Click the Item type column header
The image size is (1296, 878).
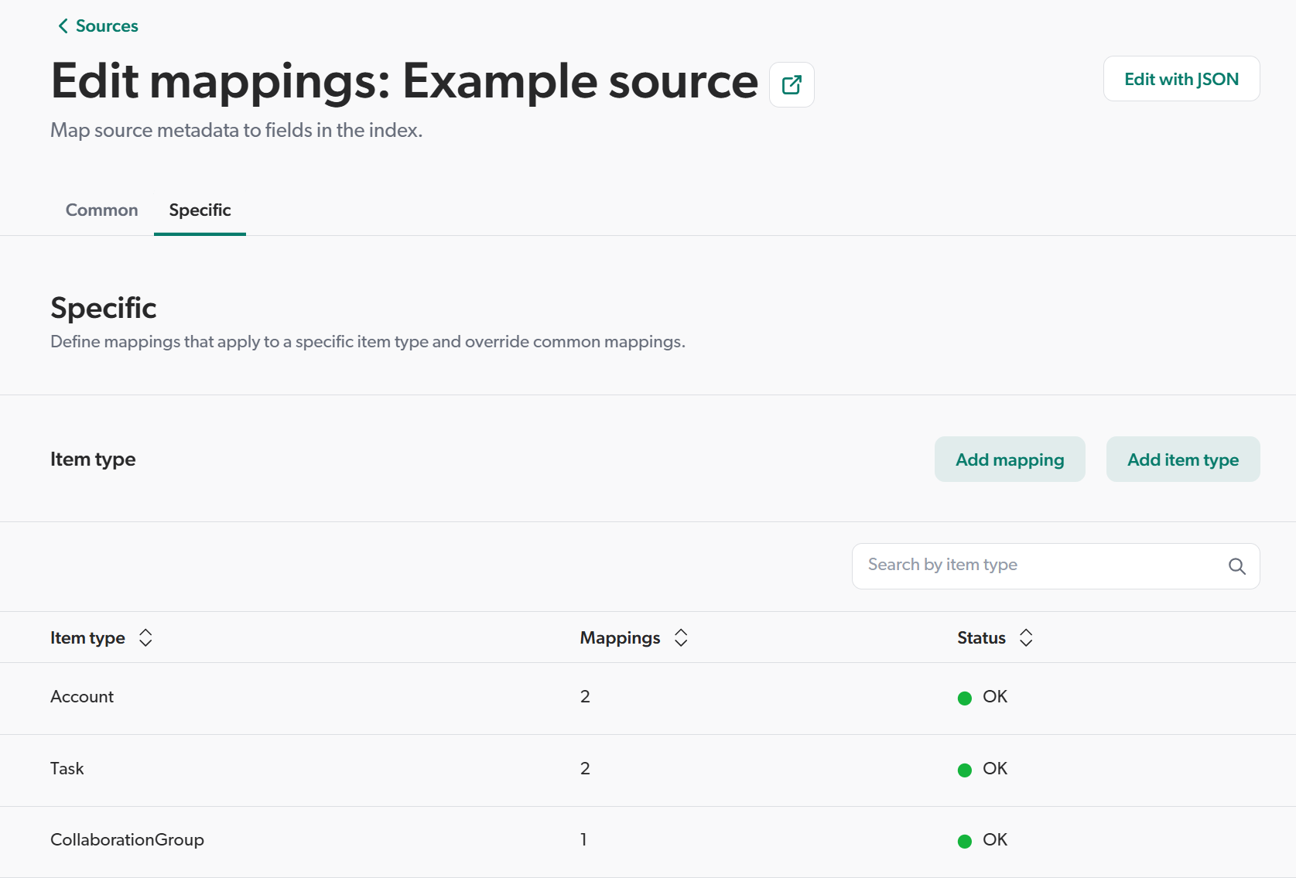pyautogui.click(x=87, y=637)
